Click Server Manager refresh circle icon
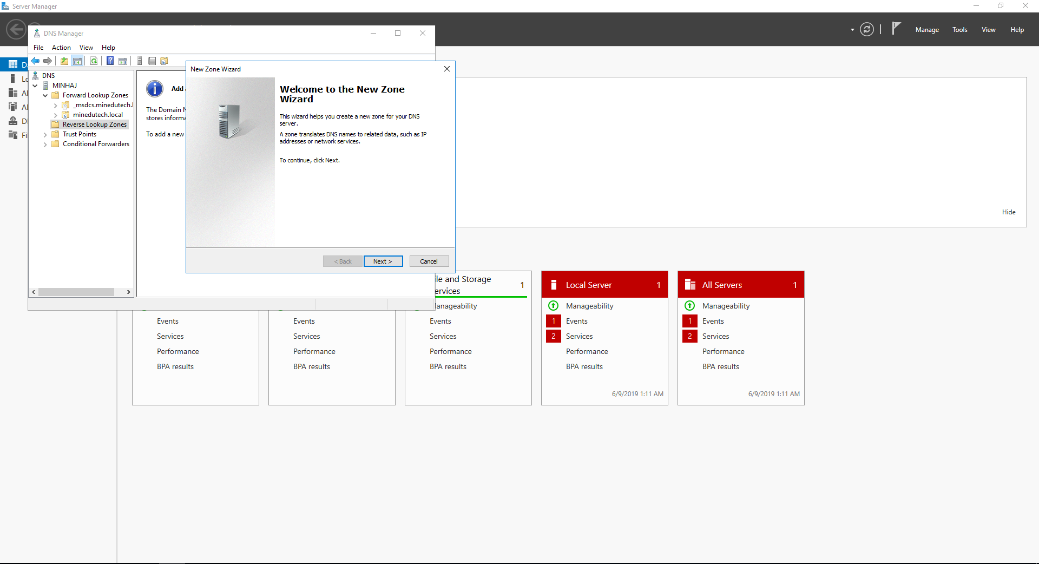Viewport: 1039px width, 564px height. [x=867, y=30]
